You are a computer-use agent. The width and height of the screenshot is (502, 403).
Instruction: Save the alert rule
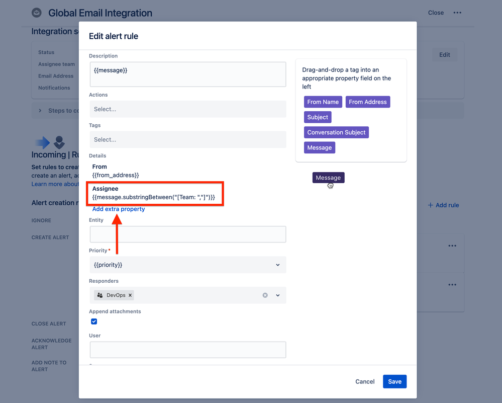tap(394, 381)
